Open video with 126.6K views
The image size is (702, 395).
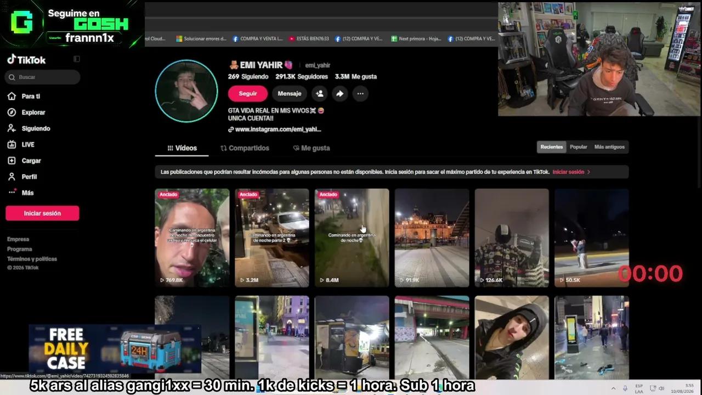512,238
